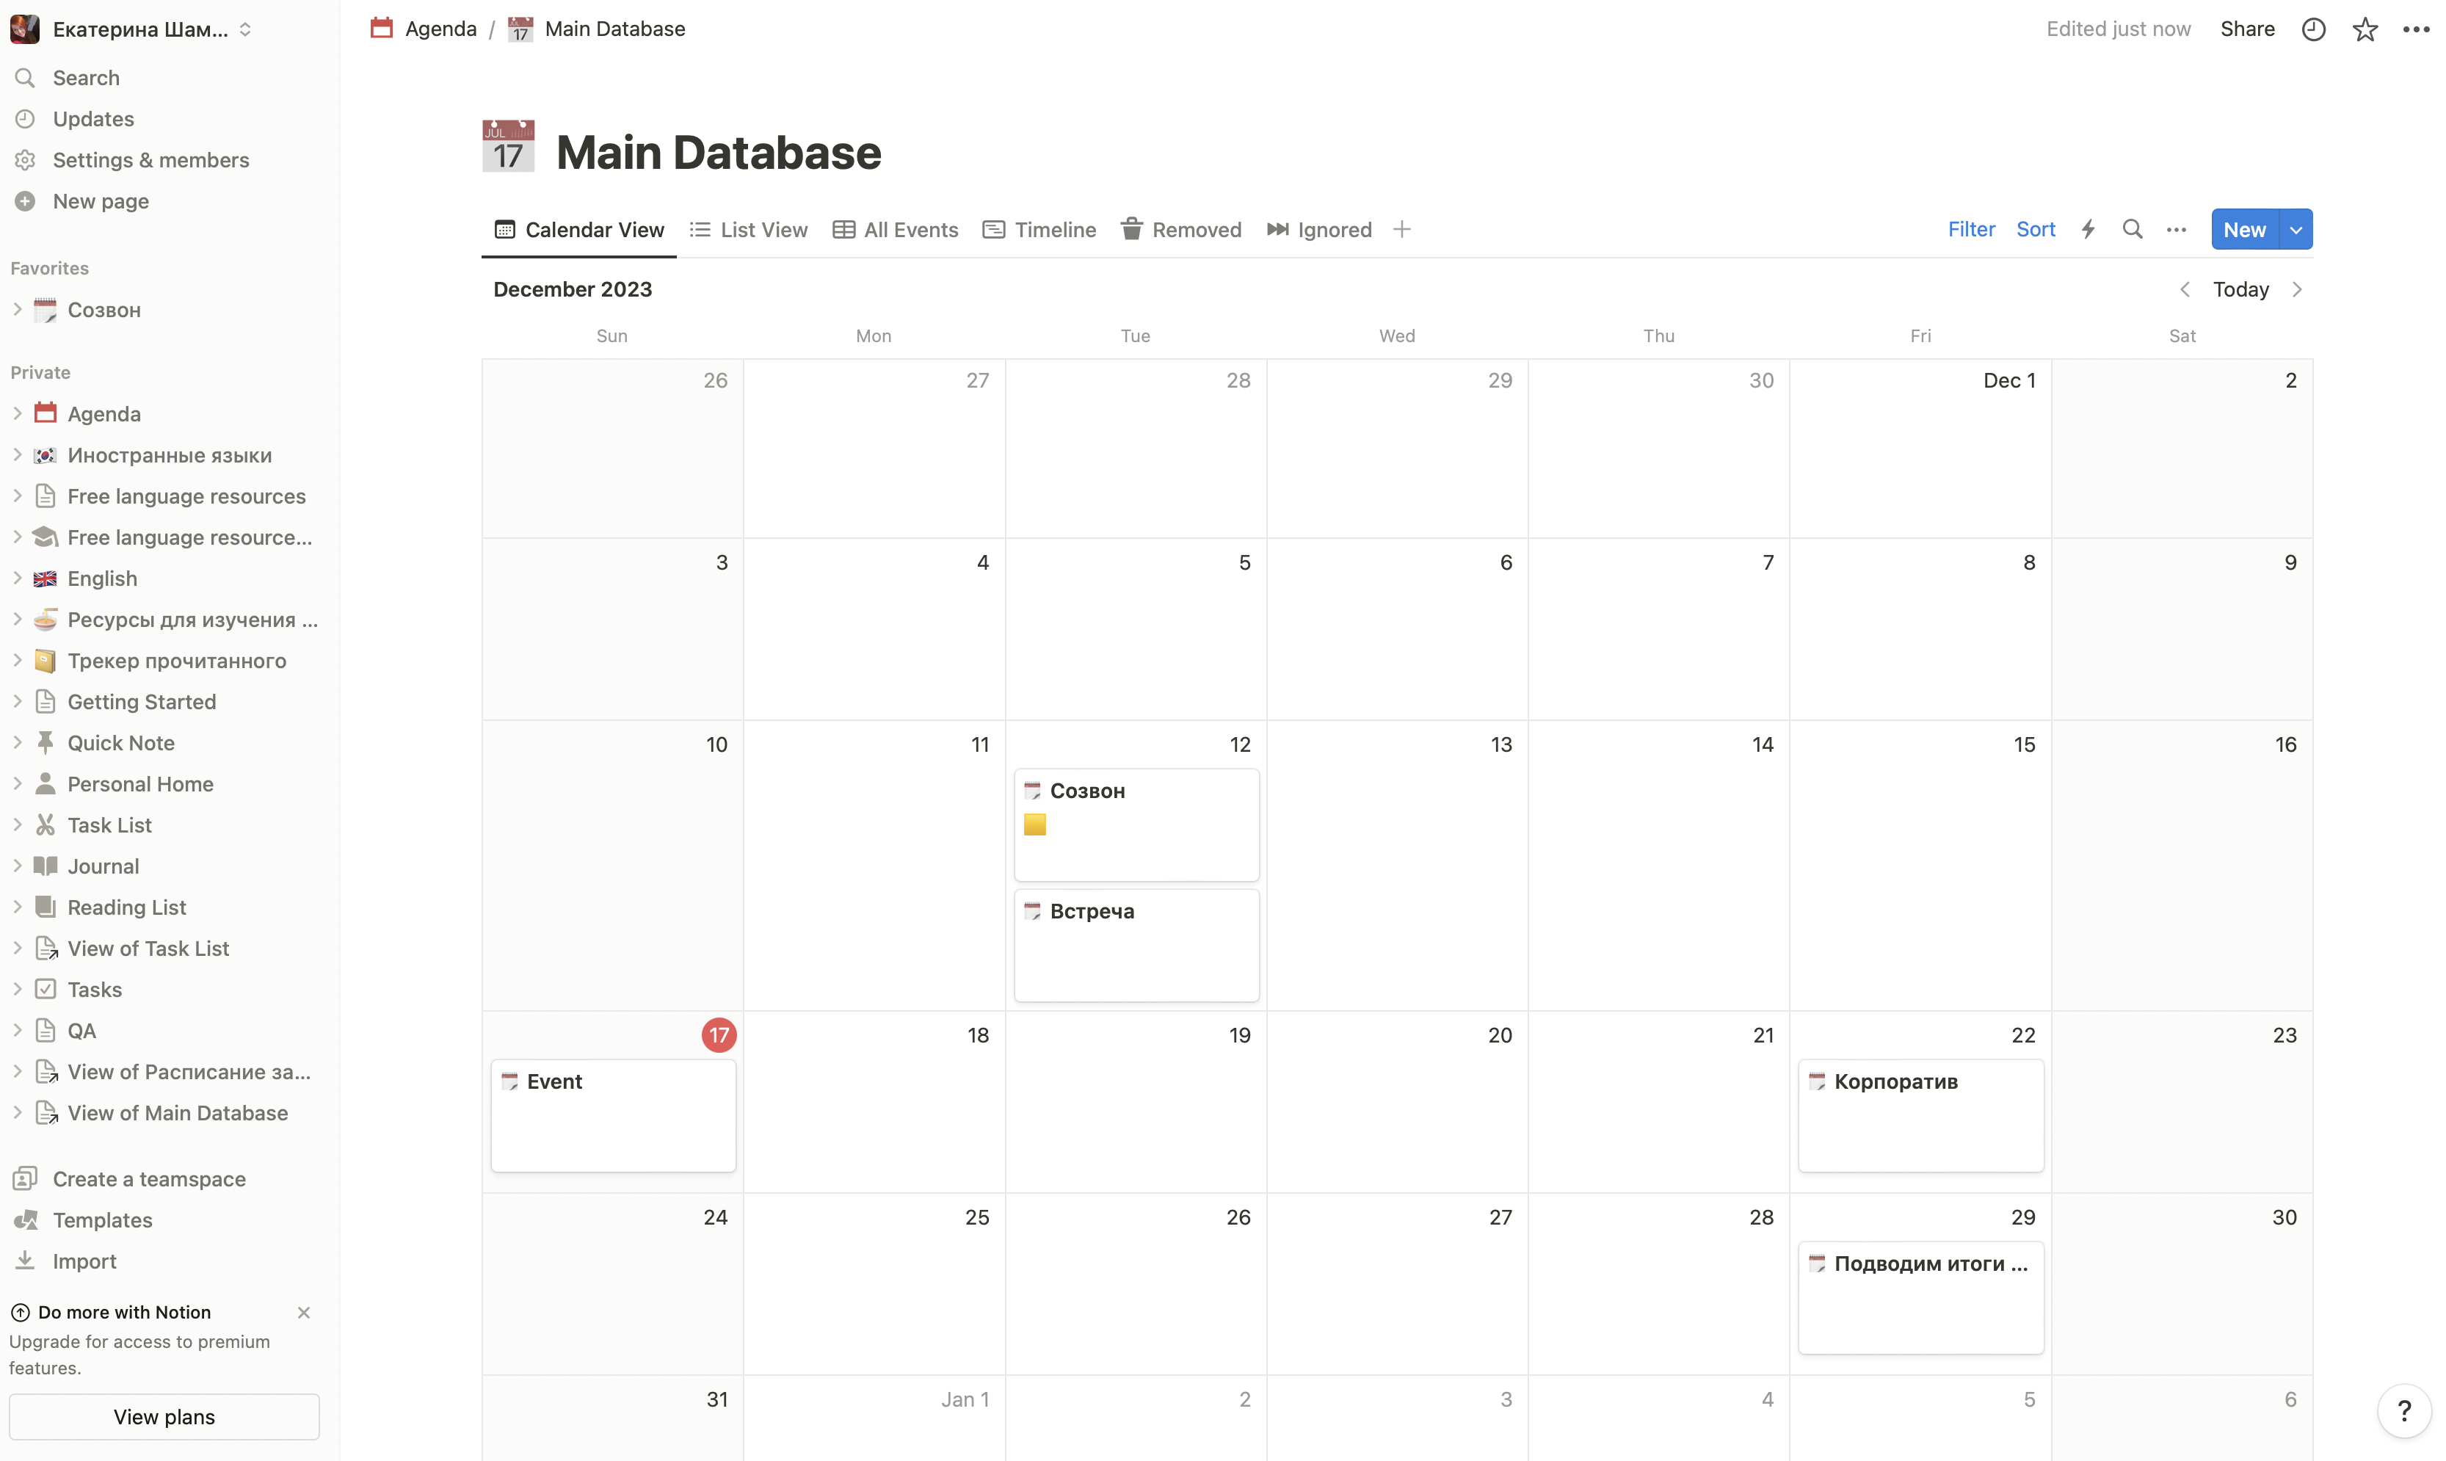Click the lightning bolt automation icon
The image size is (2446, 1461).
point(2088,228)
